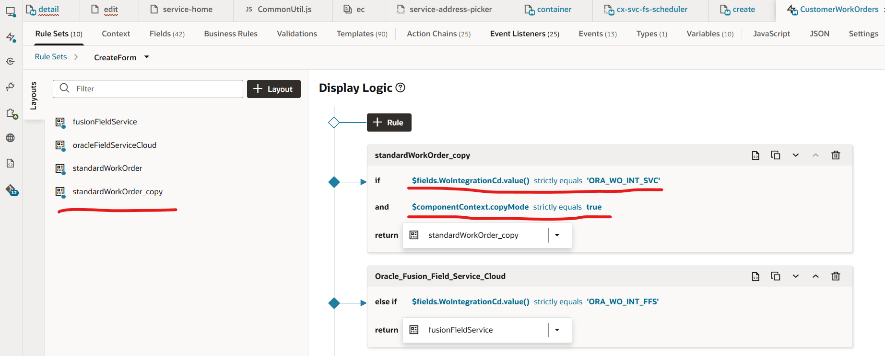The width and height of the screenshot is (885, 356).
Task: Select oracleFieldServiceCloud layout in list
Action: click(x=114, y=145)
